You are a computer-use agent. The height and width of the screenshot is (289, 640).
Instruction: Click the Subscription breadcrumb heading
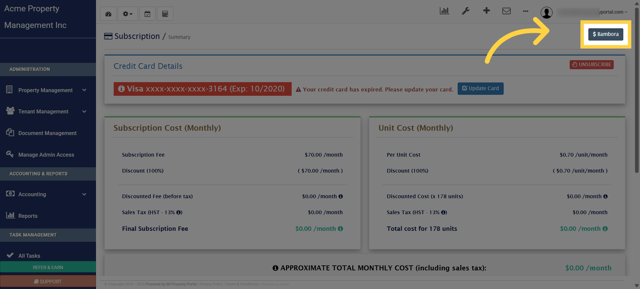point(137,36)
